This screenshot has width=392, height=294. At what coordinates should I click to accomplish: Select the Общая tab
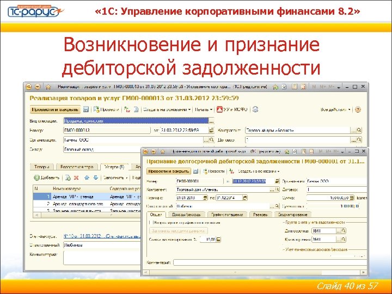(156, 215)
